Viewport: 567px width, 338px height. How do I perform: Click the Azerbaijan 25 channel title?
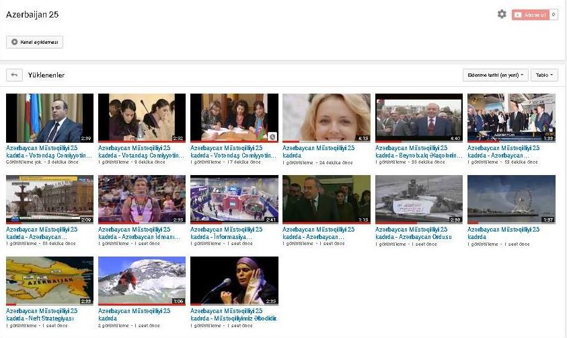click(x=32, y=14)
